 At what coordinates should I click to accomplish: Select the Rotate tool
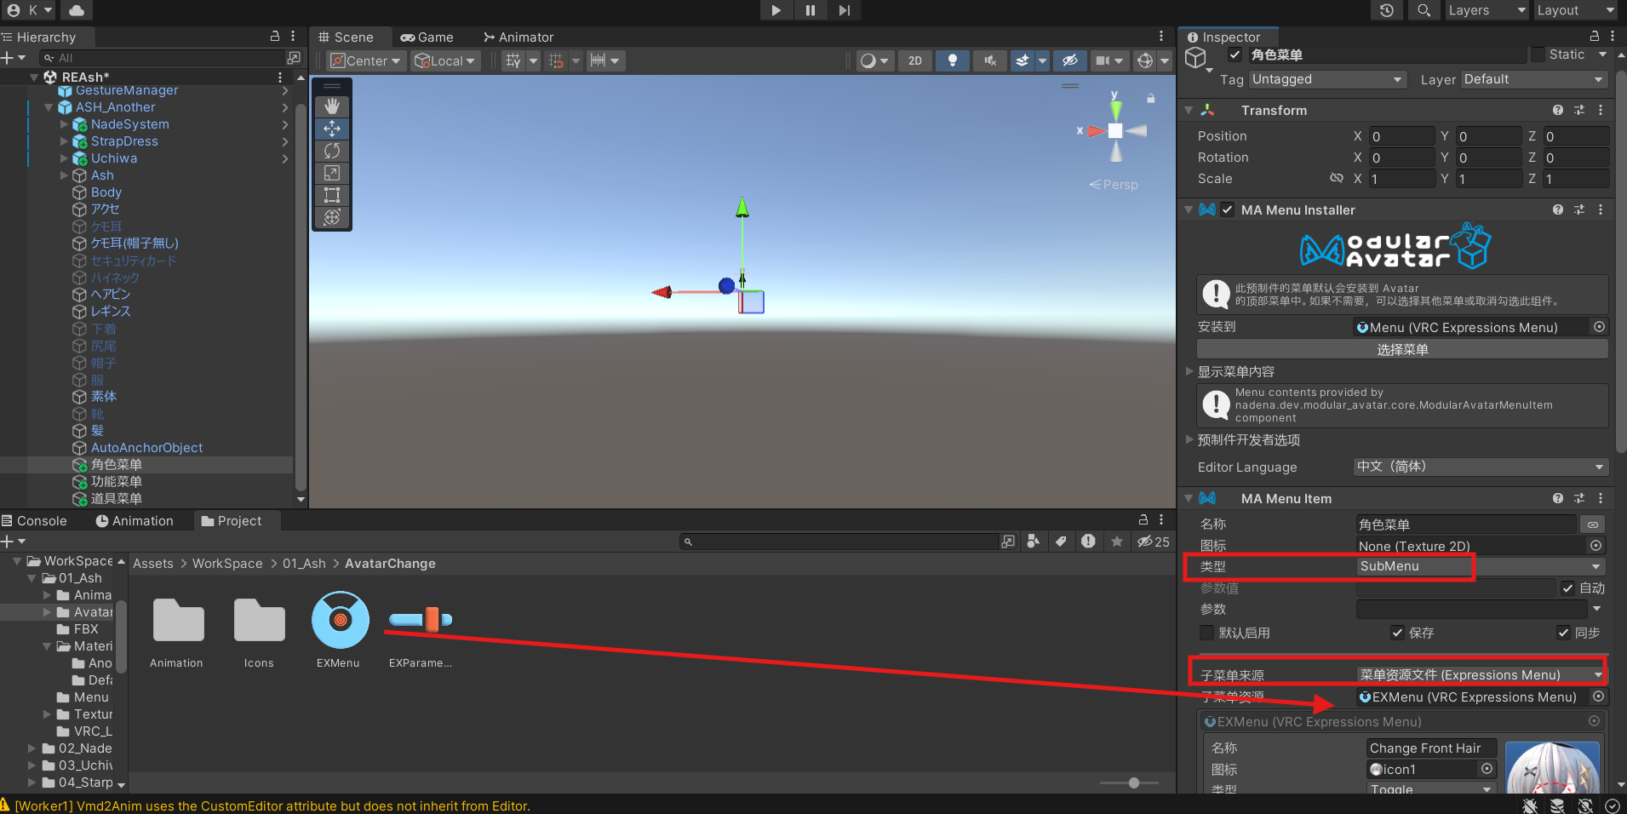(x=332, y=151)
